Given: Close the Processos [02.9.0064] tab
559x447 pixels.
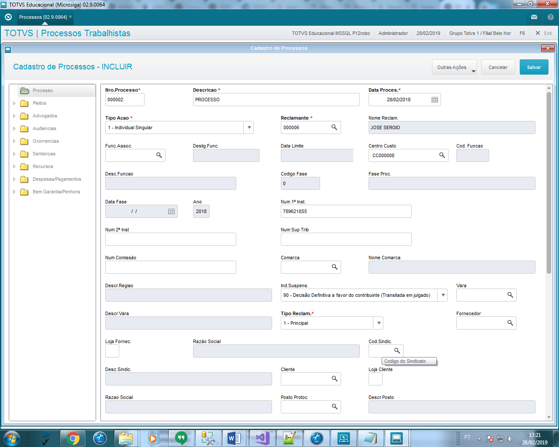Looking at the screenshot, I should (x=70, y=17).
